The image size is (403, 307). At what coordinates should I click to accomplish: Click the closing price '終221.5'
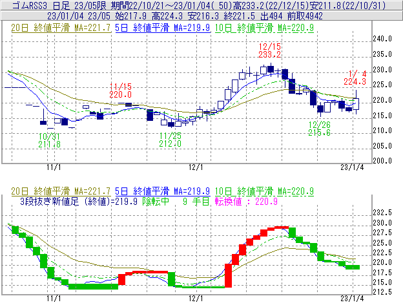[x=239, y=16]
